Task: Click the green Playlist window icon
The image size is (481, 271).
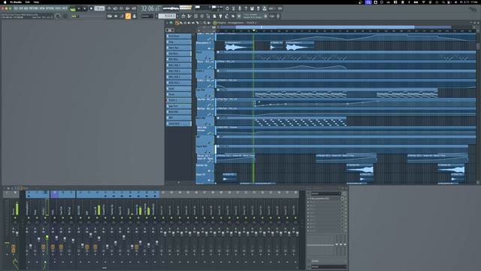Action: tap(215, 23)
